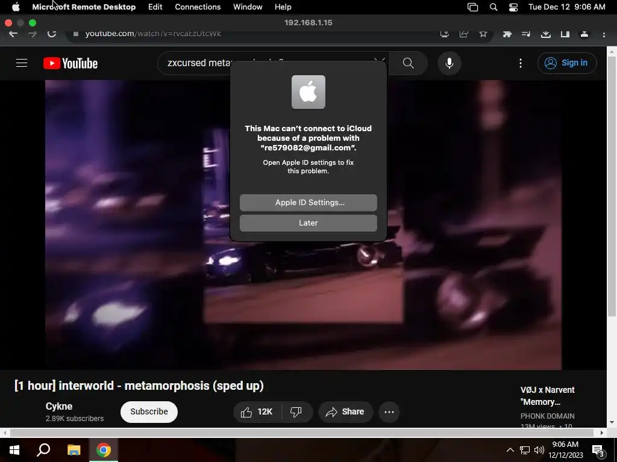Image resolution: width=617 pixels, height=462 pixels.
Task: Open Windows taskbar search
Action: click(x=43, y=450)
